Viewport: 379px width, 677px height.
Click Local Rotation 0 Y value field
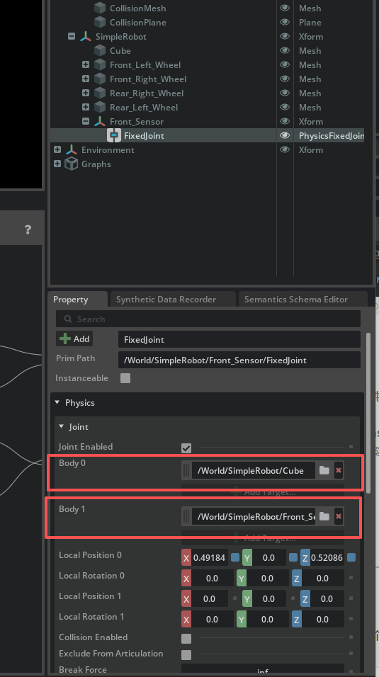pyautogui.click(x=268, y=578)
